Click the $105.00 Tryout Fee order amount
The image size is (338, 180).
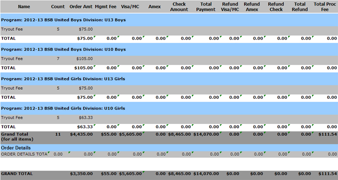click(x=84, y=59)
